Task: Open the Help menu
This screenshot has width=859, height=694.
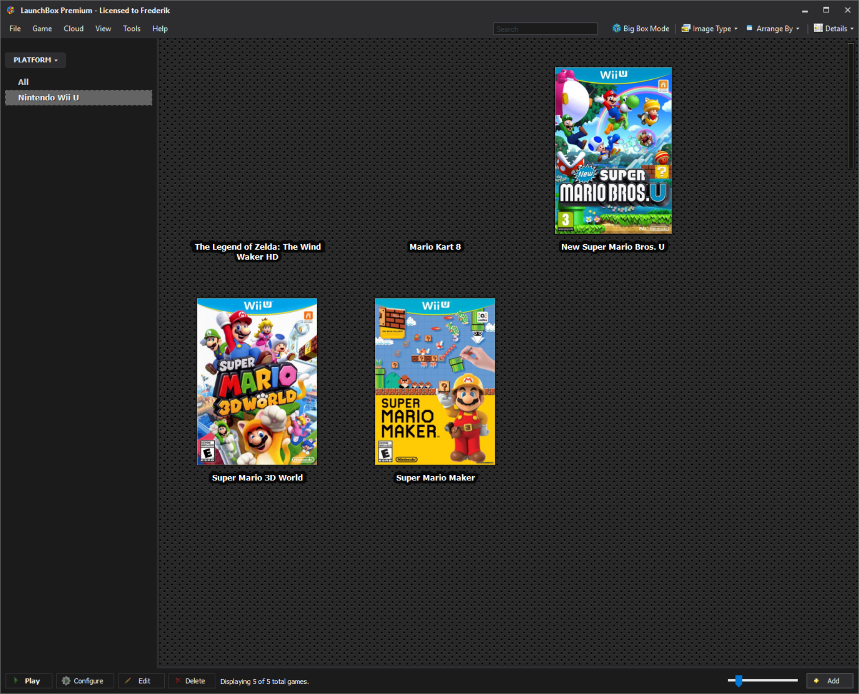Action: pos(160,28)
